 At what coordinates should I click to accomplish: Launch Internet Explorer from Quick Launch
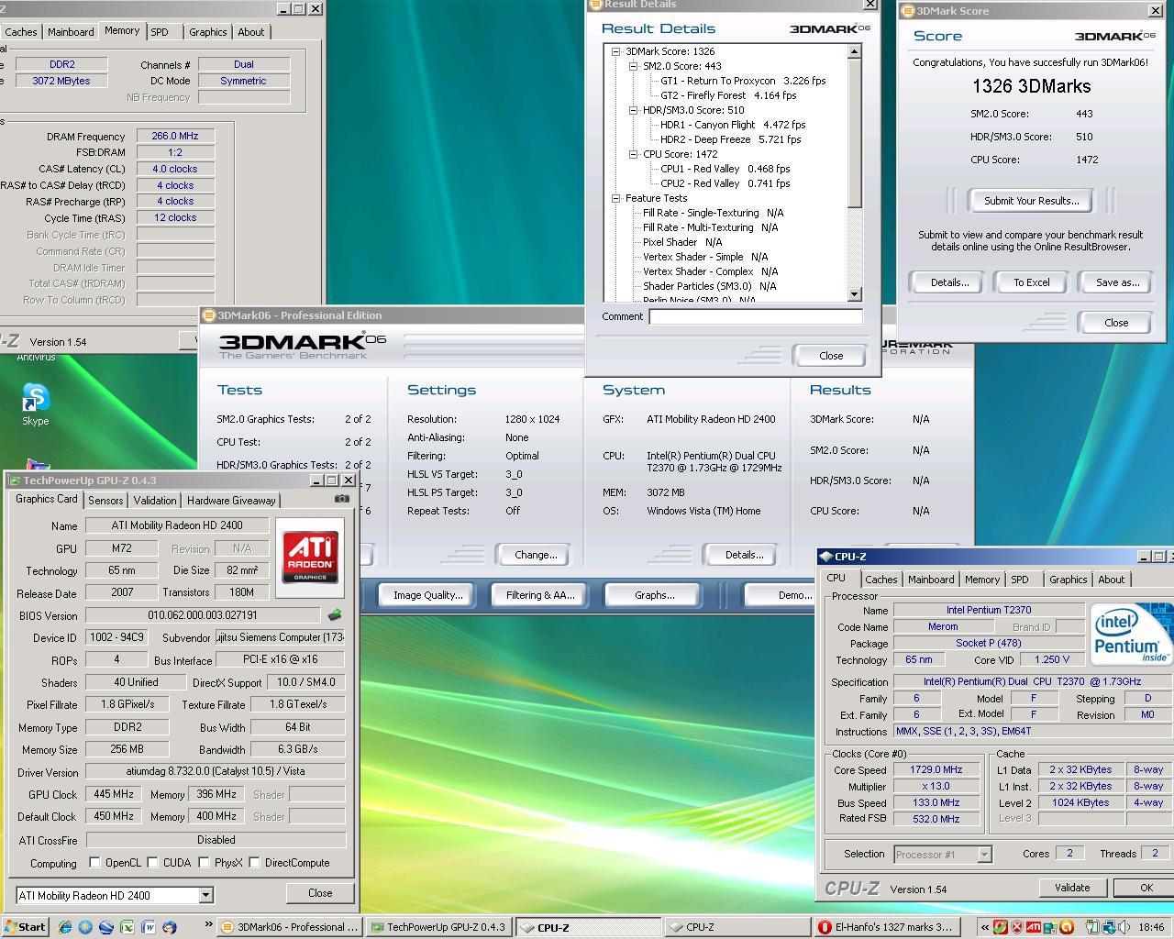(64, 927)
